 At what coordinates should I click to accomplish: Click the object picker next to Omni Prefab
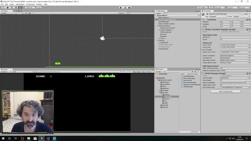(249, 78)
